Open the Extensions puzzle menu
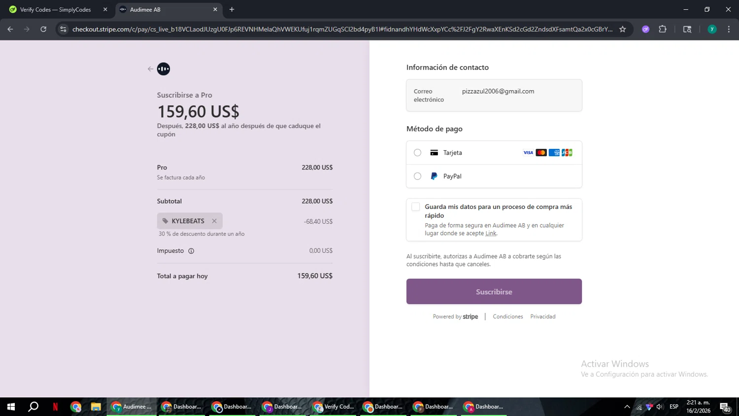 click(663, 29)
